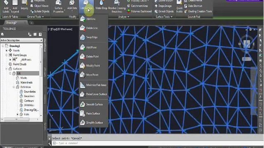Click Resolve Crossing Breaklines icon
264x148 pixels.
point(117,7)
